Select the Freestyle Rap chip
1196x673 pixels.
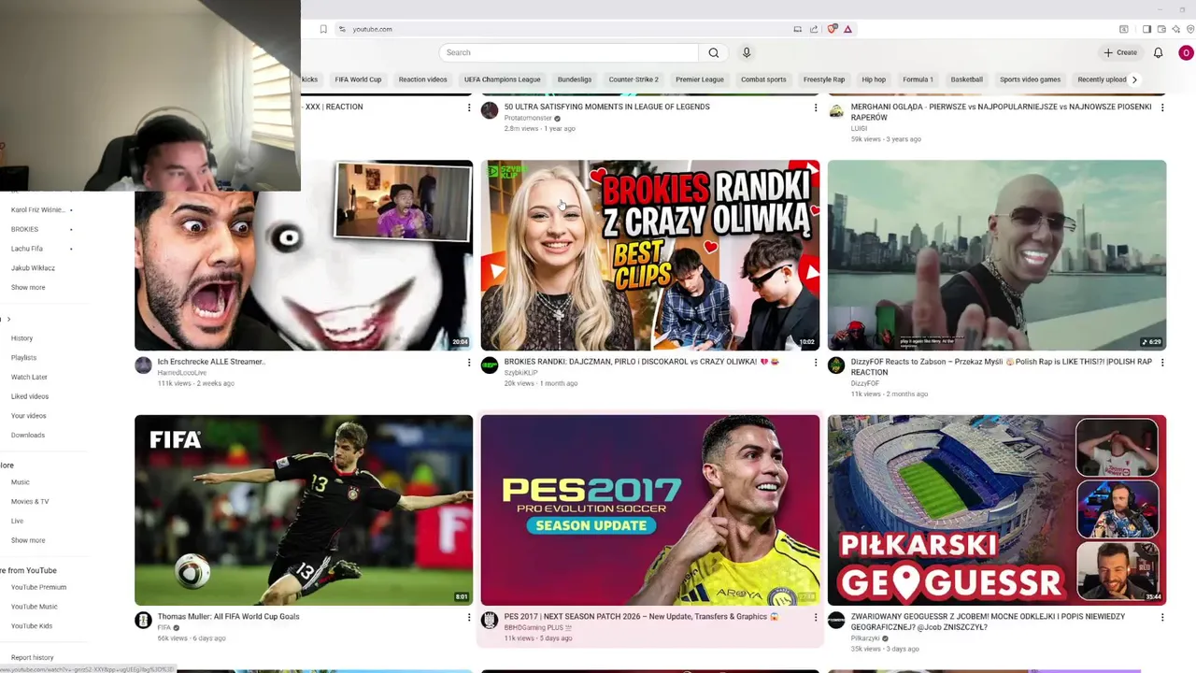824,79
